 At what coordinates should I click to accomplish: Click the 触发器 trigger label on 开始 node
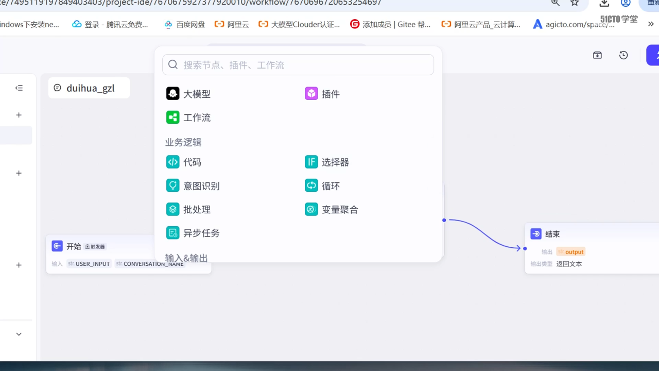95,247
